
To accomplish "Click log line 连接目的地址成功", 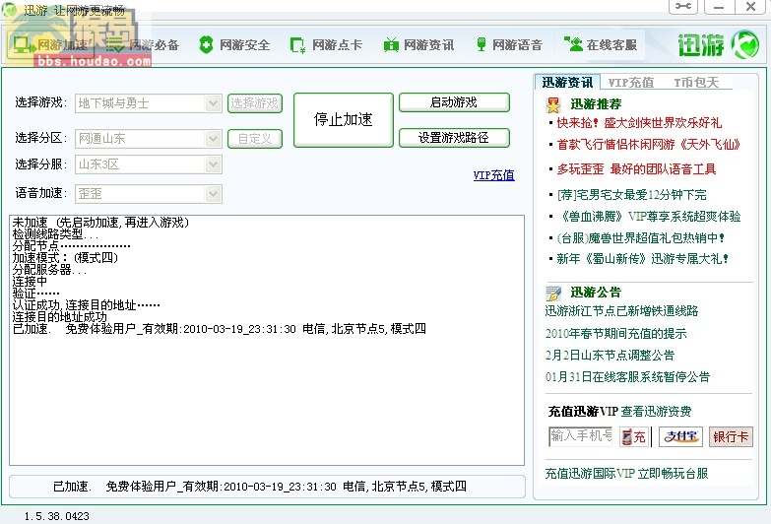I will coord(59,316).
